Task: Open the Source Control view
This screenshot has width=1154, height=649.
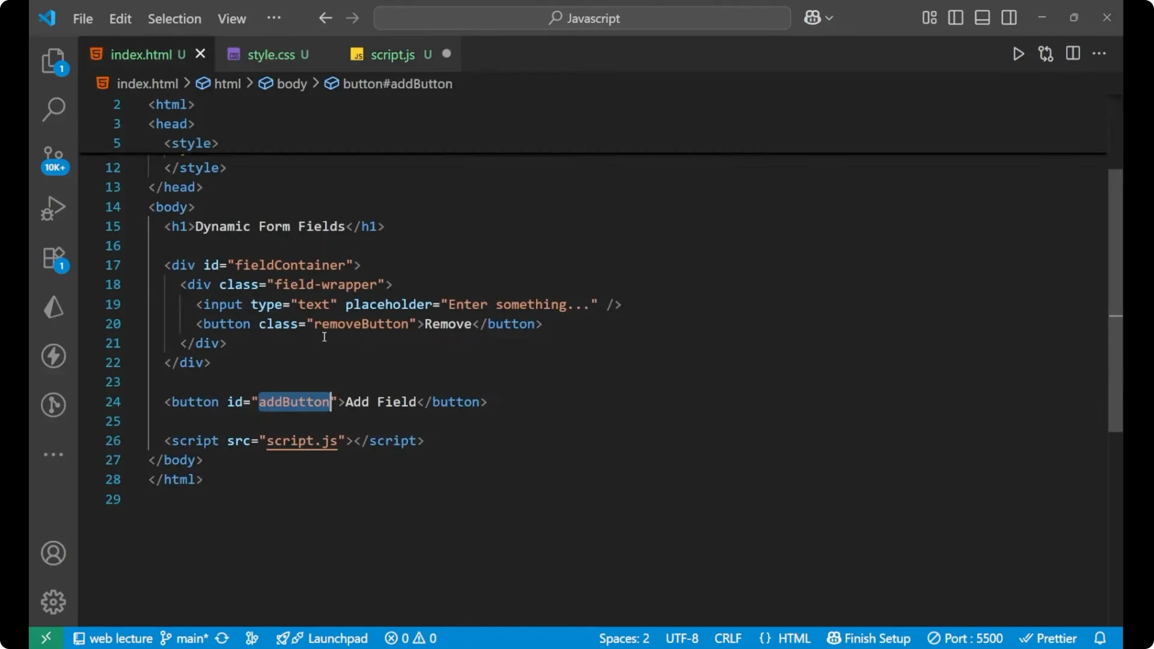Action: [x=53, y=158]
